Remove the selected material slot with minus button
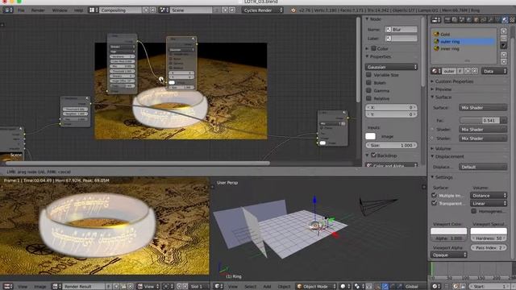 [x=503, y=38]
